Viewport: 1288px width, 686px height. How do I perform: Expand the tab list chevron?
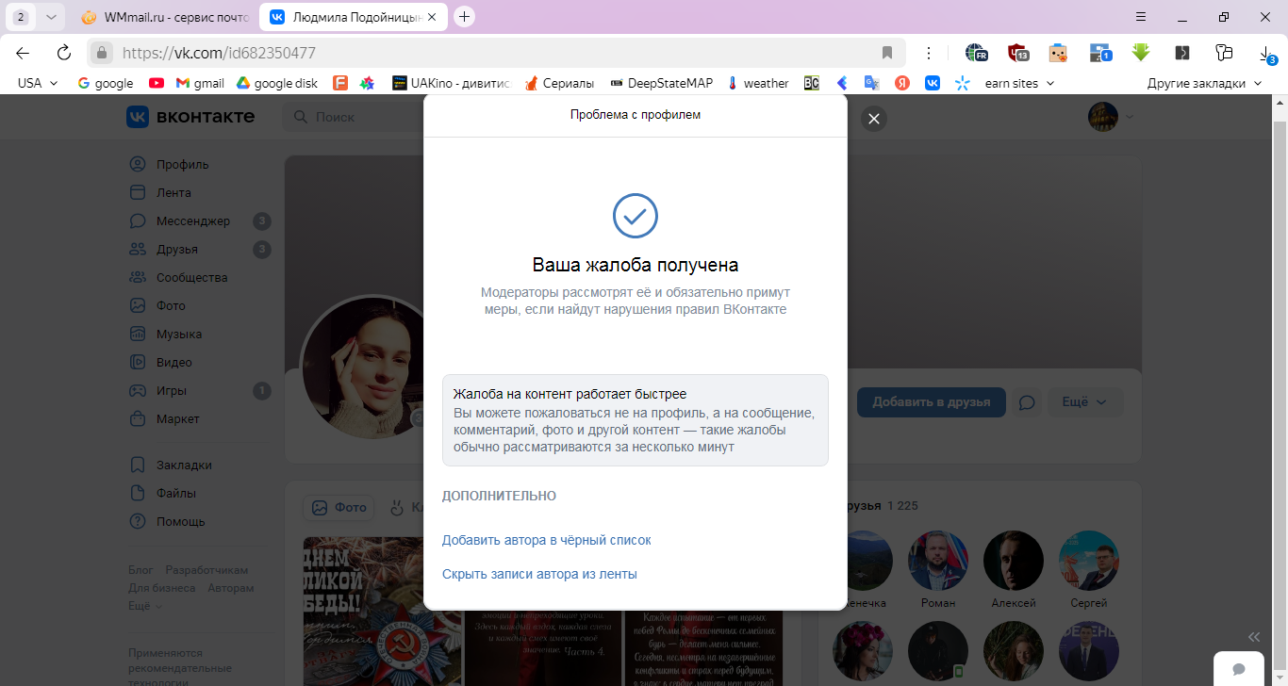click(x=51, y=17)
